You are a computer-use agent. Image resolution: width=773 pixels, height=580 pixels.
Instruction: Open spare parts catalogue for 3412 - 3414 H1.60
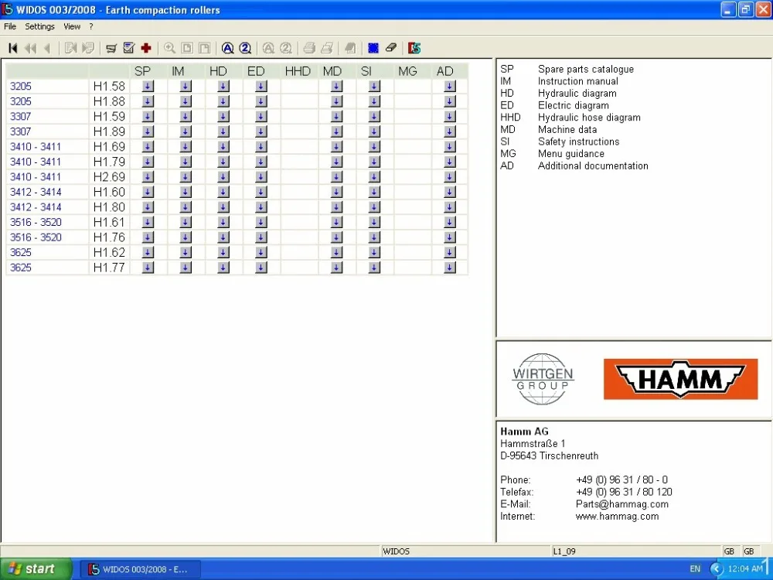pyautogui.click(x=148, y=192)
